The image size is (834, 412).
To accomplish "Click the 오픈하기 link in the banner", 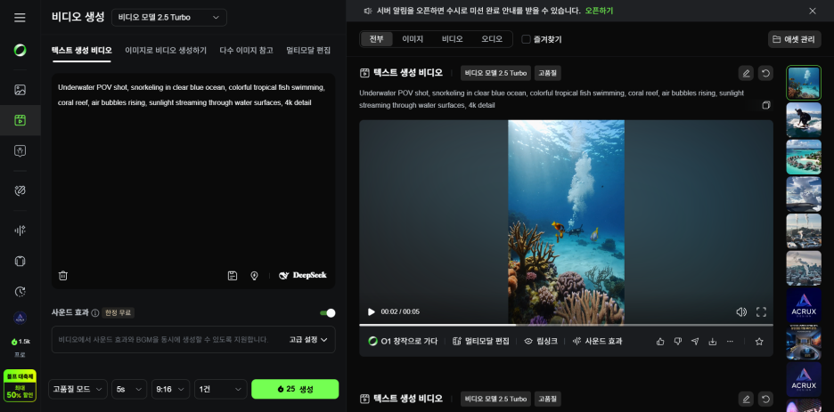I will point(599,11).
